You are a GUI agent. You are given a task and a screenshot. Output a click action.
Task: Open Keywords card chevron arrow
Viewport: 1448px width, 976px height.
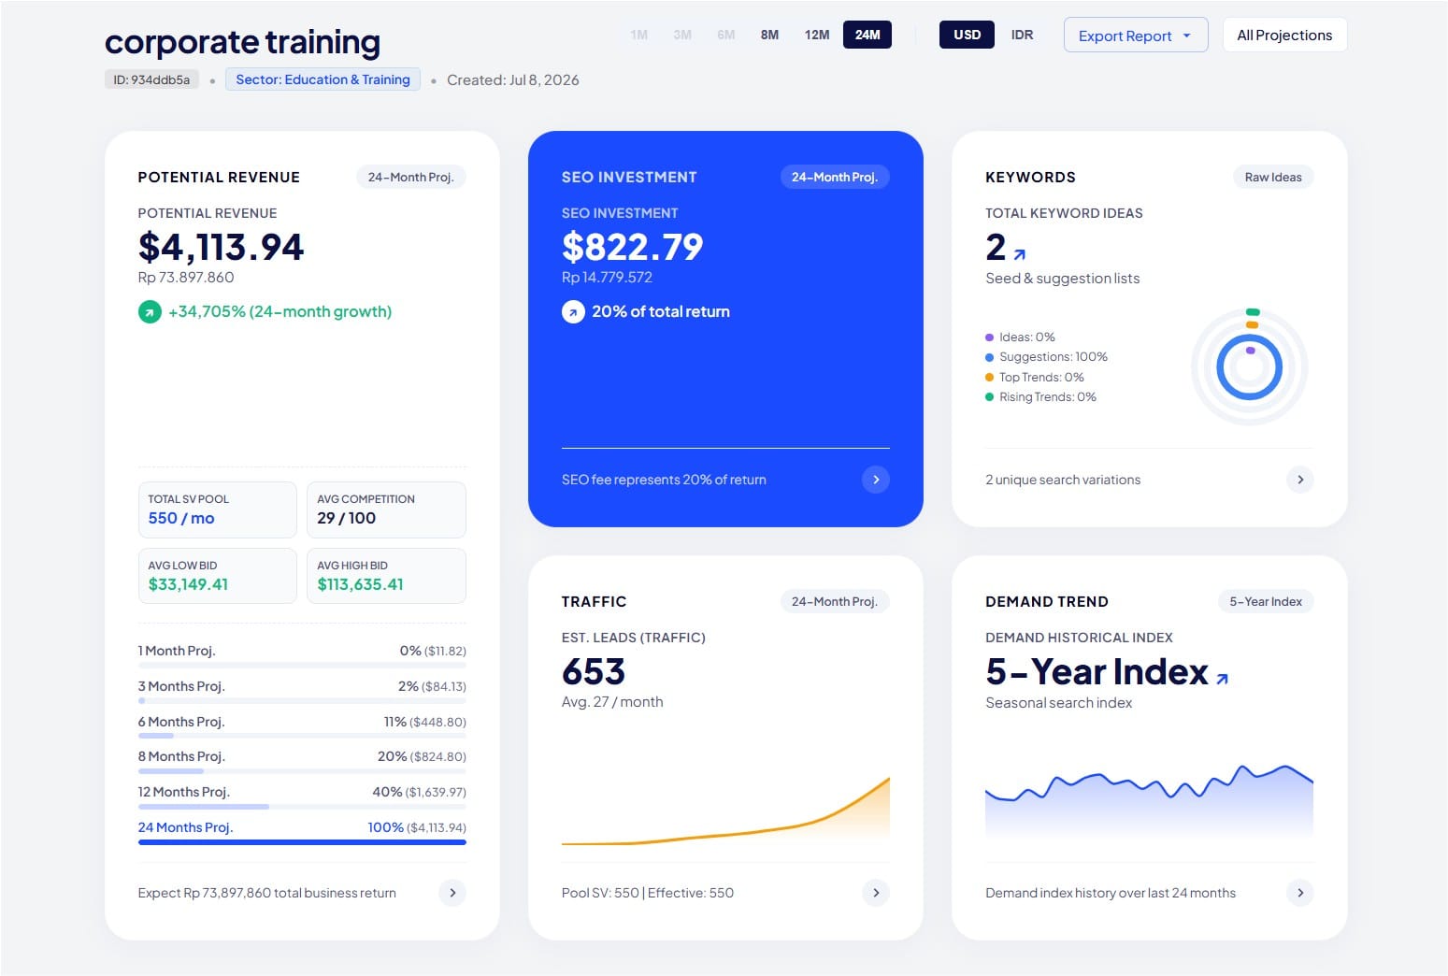click(x=1300, y=480)
